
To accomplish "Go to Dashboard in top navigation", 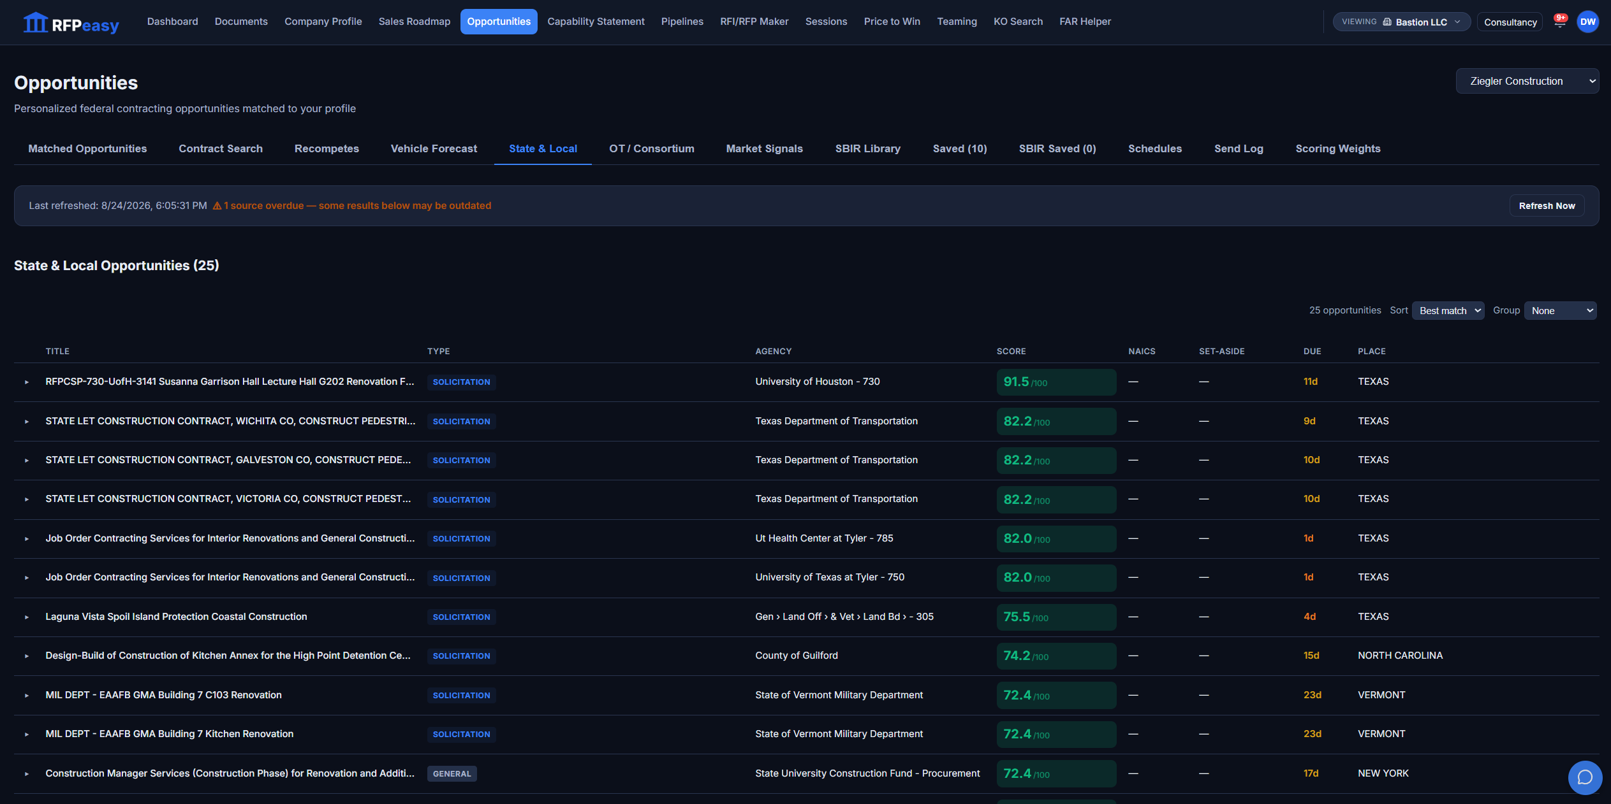I will coord(173,22).
